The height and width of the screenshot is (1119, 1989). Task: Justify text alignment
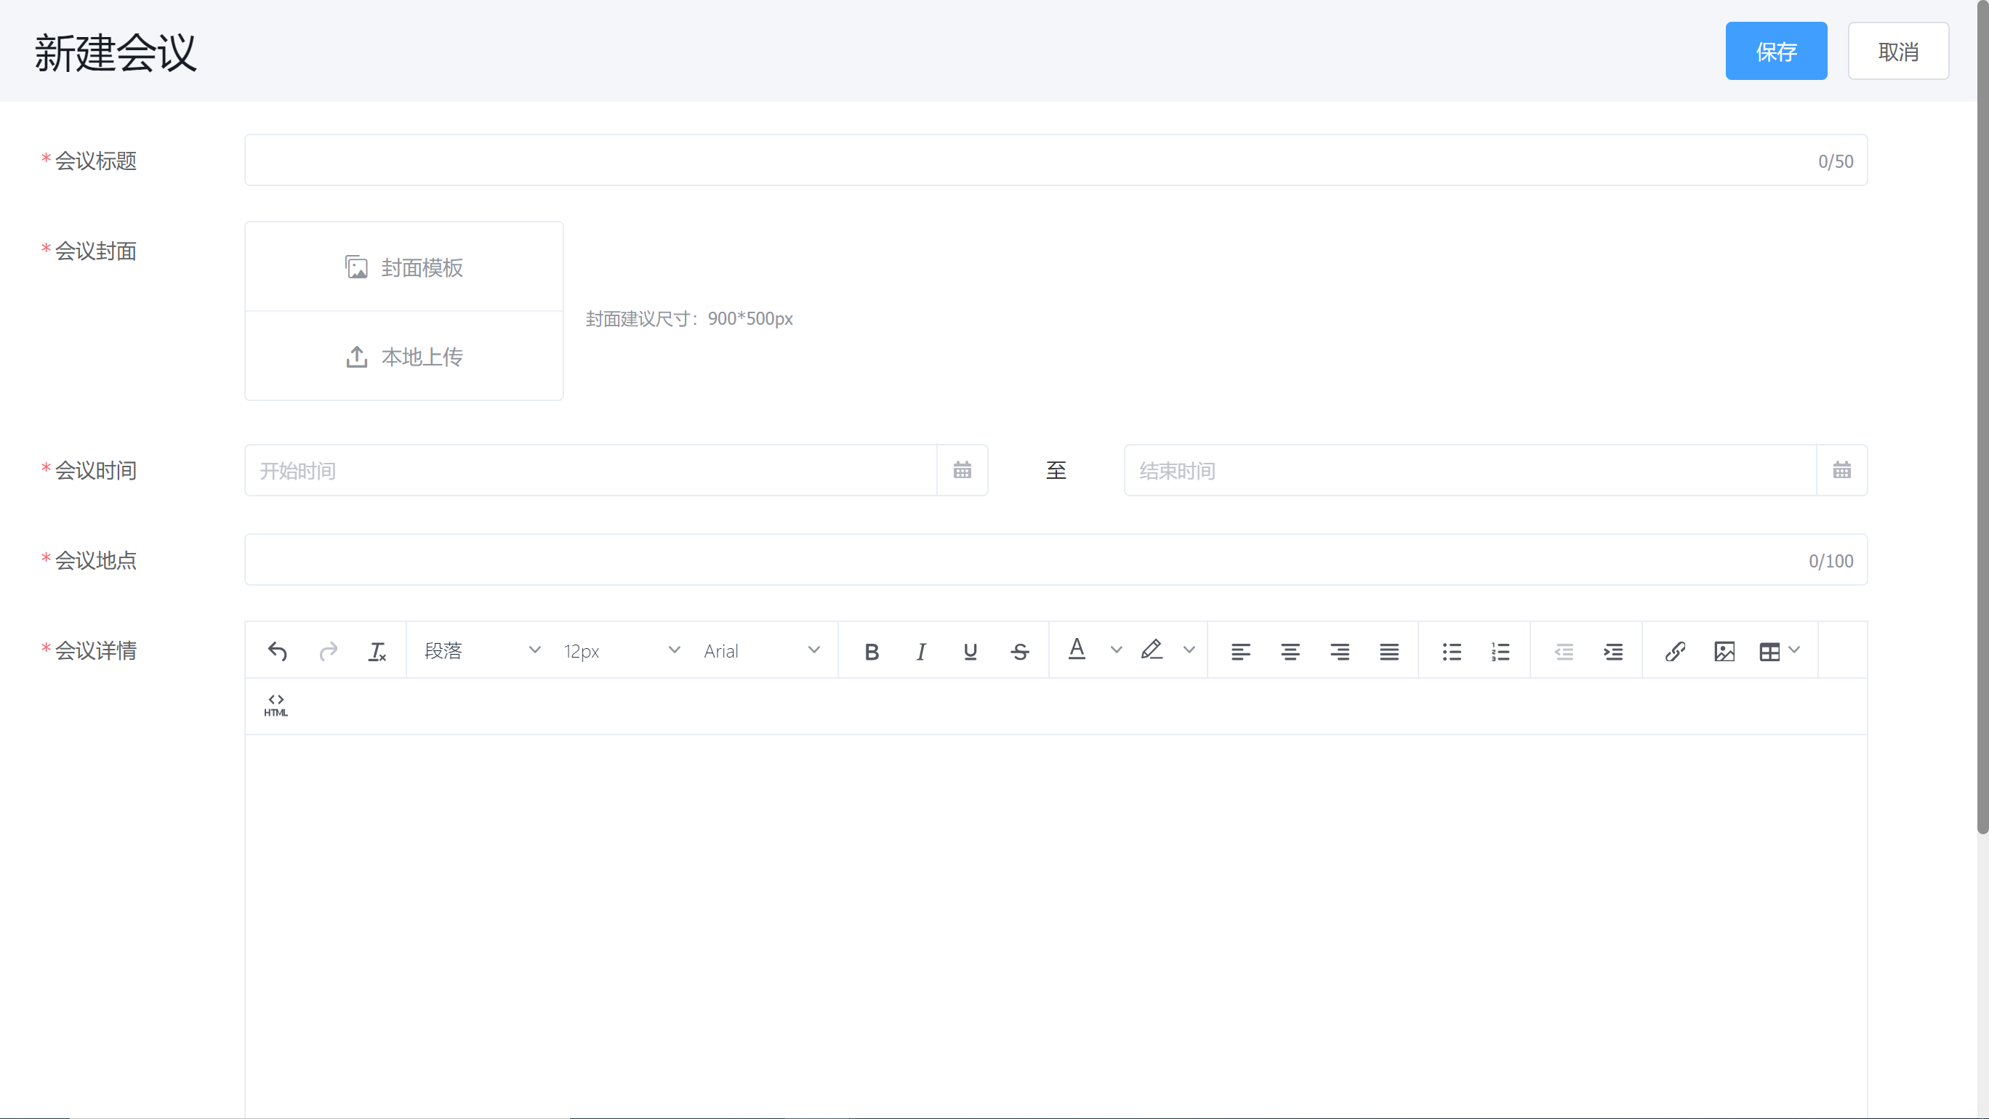click(x=1389, y=651)
